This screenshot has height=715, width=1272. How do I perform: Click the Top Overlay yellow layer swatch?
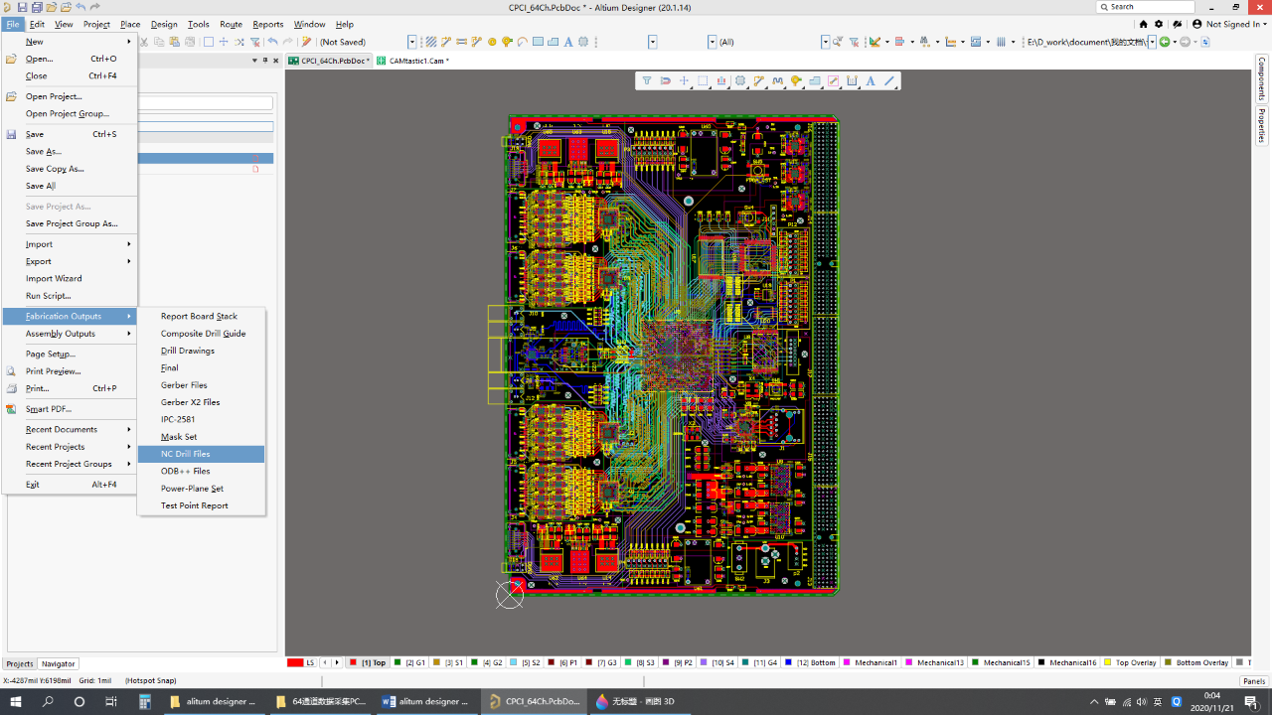(x=1109, y=662)
